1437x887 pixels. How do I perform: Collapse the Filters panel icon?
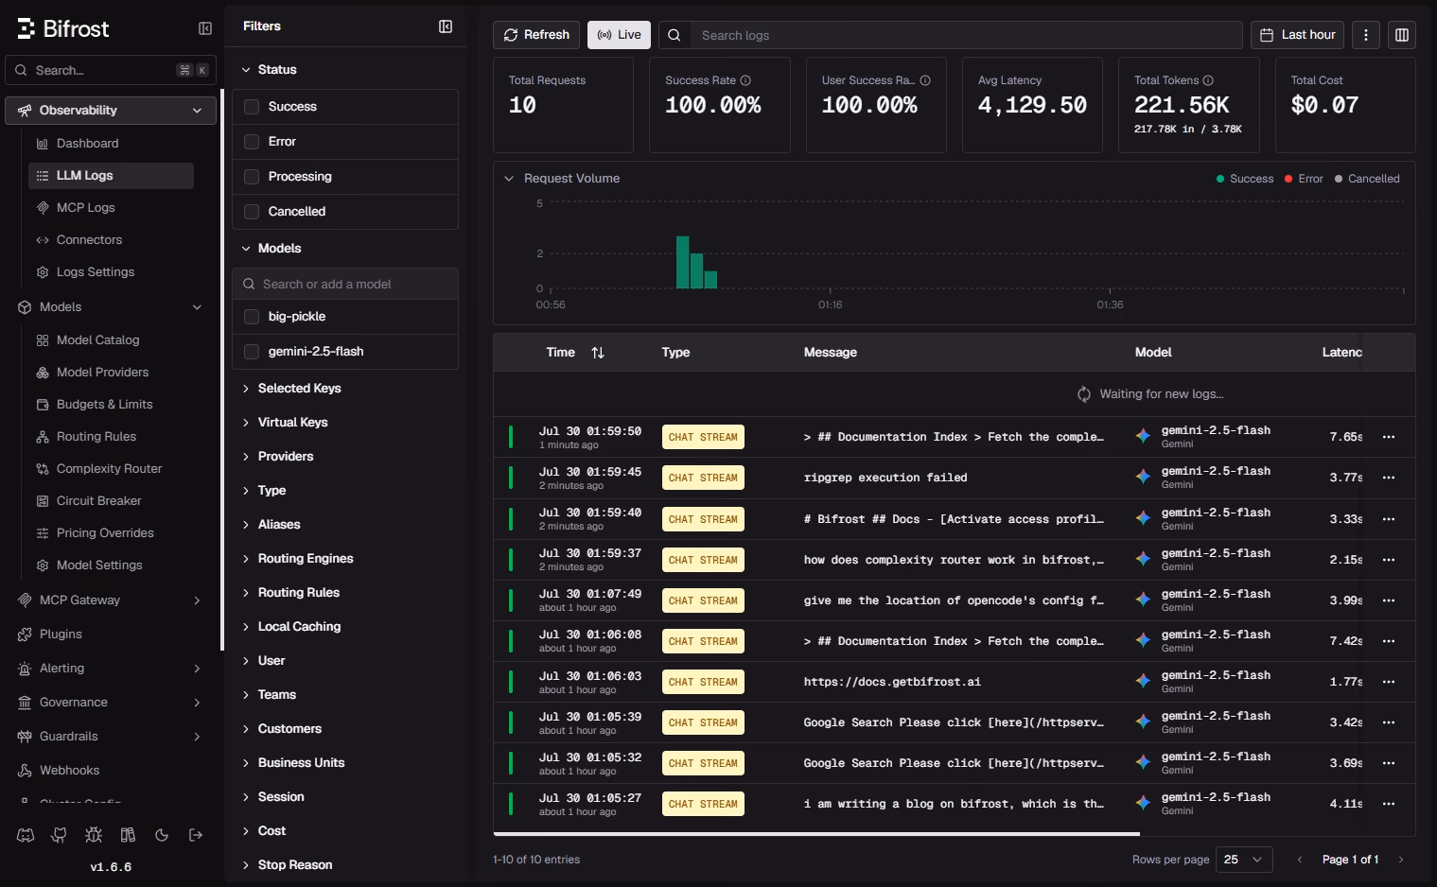tap(446, 26)
